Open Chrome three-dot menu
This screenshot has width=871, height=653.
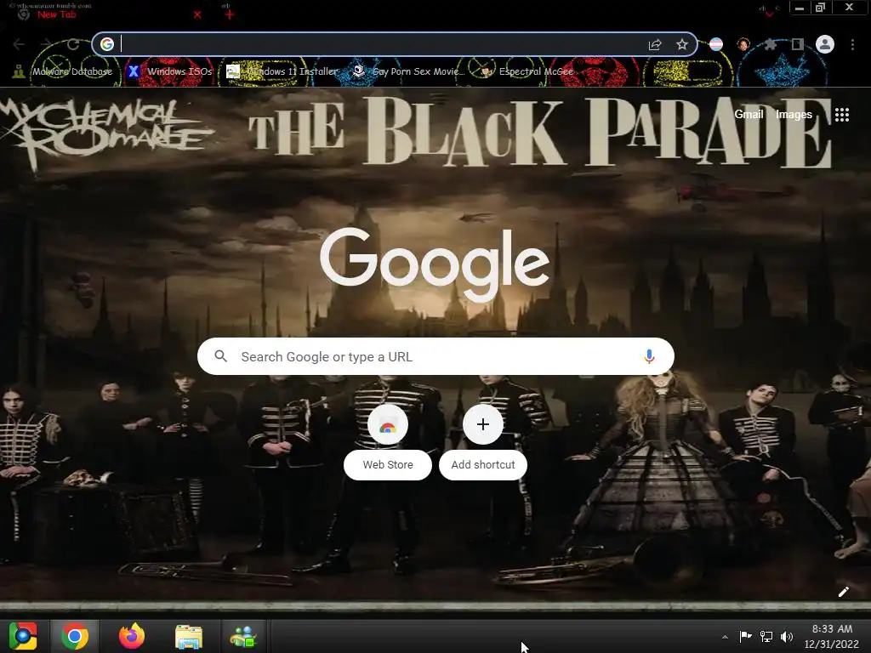pyautogui.click(x=852, y=44)
